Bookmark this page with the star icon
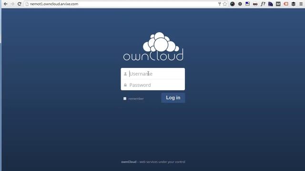 [225, 4]
